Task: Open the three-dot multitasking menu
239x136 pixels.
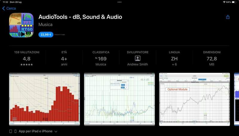Action: pos(119,2)
